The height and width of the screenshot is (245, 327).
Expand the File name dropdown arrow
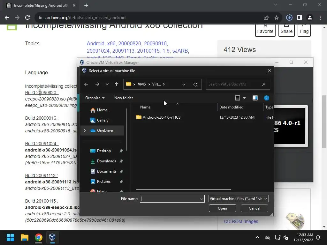coord(202,199)
